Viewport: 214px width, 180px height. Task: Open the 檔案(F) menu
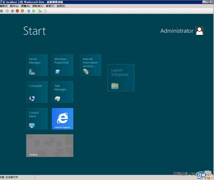(4, 6)
